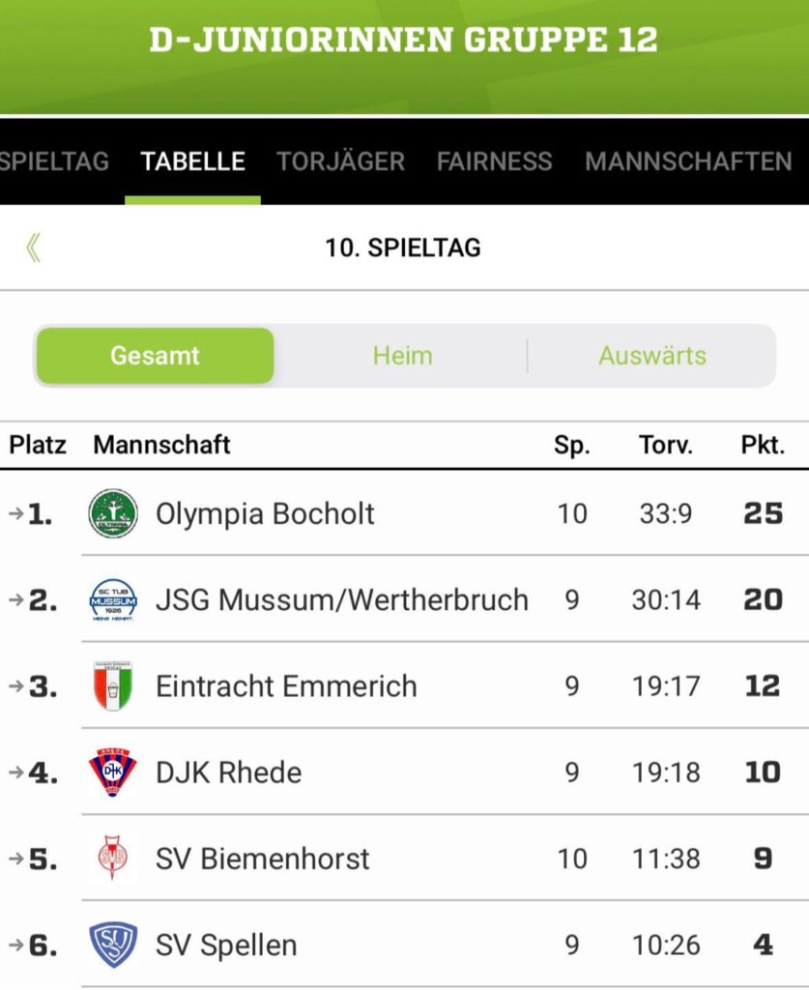
Task: Open the DJK Rhede team name link
Action: point(228,772)
